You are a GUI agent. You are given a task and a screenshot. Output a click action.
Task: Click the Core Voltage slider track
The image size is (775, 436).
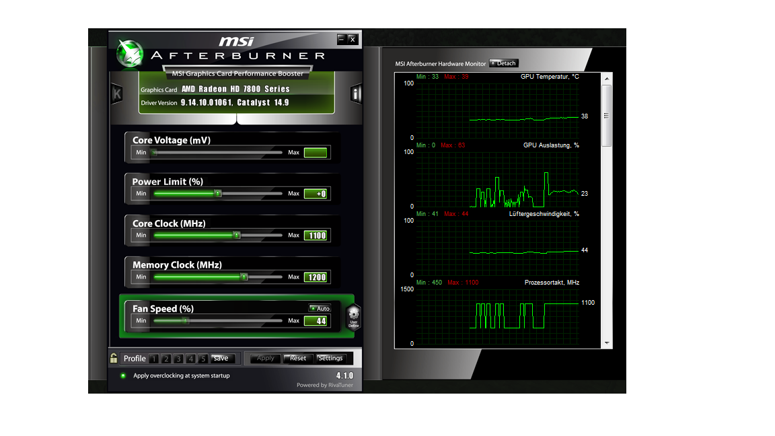(x=217, y=152)
